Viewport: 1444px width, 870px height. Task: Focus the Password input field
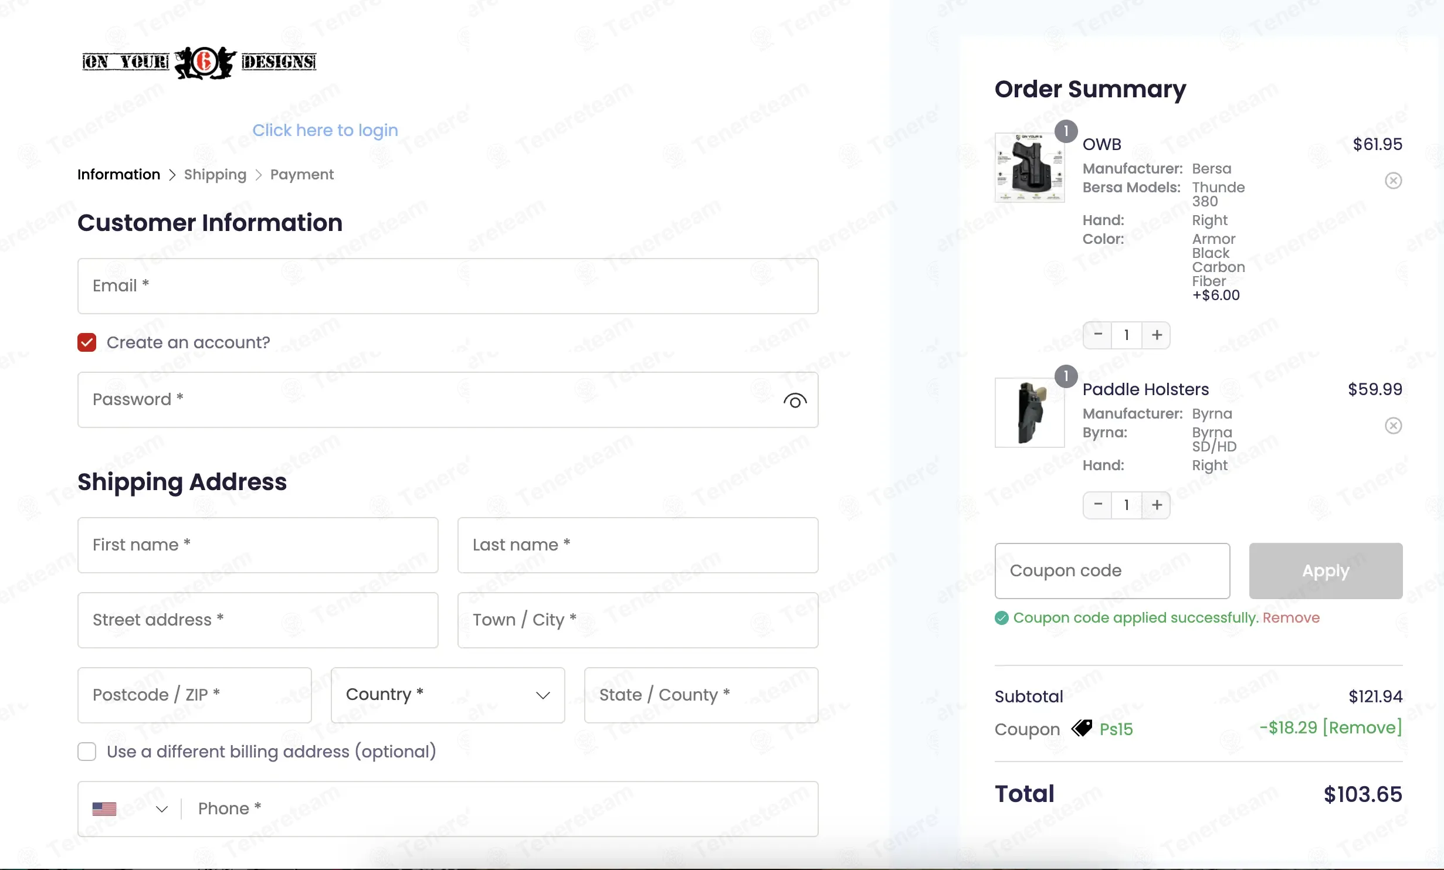(x=448, y=400)
